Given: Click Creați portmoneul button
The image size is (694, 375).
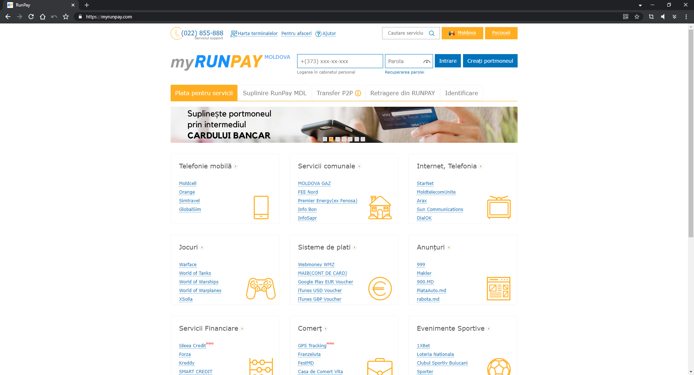Looking at the screenshot, I should (x=490, y=61).
